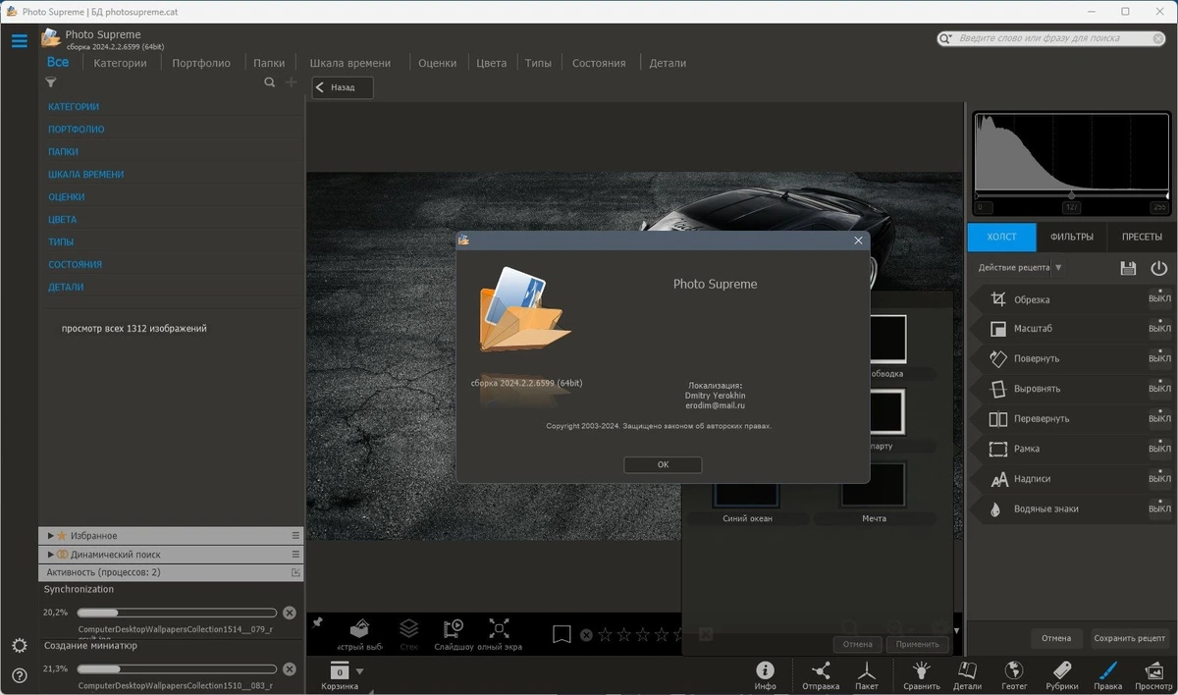The height and width of the screenshot is (695, 1178).
Task: Detach the Активность panel icon
Action: tap(295, 572)
